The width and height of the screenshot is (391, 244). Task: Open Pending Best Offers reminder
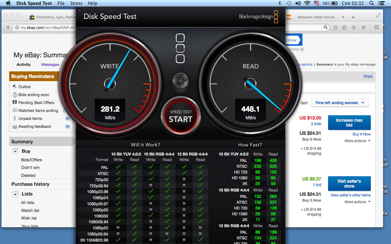click(x=36, y=102)
